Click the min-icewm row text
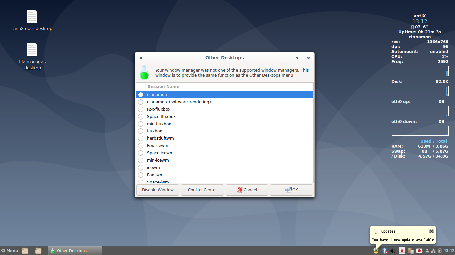Screen dimensions: 455x255 158,160
